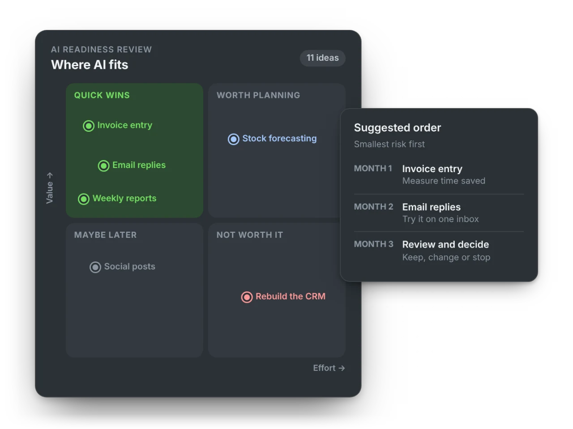573x429 pixels.
Task: Click the Smallest risk first subtitle
Action: coord(389,144)
